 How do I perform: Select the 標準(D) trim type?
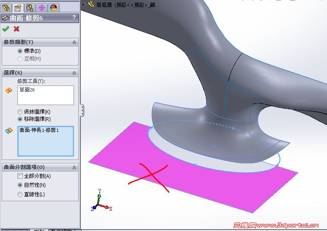(20, 51)
